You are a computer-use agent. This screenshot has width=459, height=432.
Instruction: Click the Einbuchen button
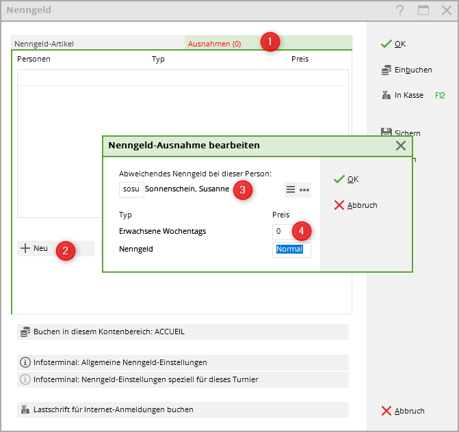(x=407, y=70)
